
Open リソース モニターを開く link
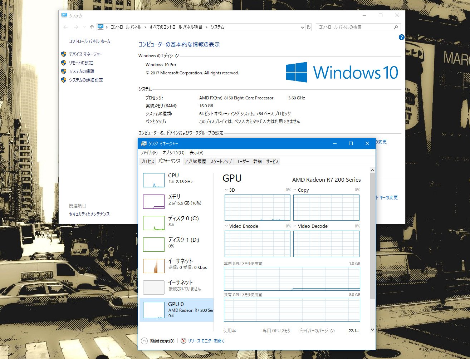pyautogui.click(x=206, y=341)
